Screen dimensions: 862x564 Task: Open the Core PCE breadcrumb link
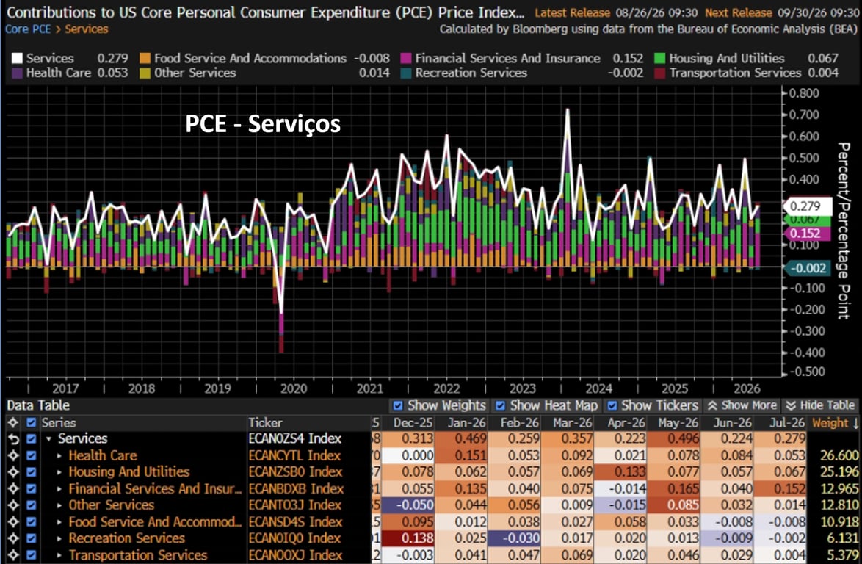[x=28, y=29]
